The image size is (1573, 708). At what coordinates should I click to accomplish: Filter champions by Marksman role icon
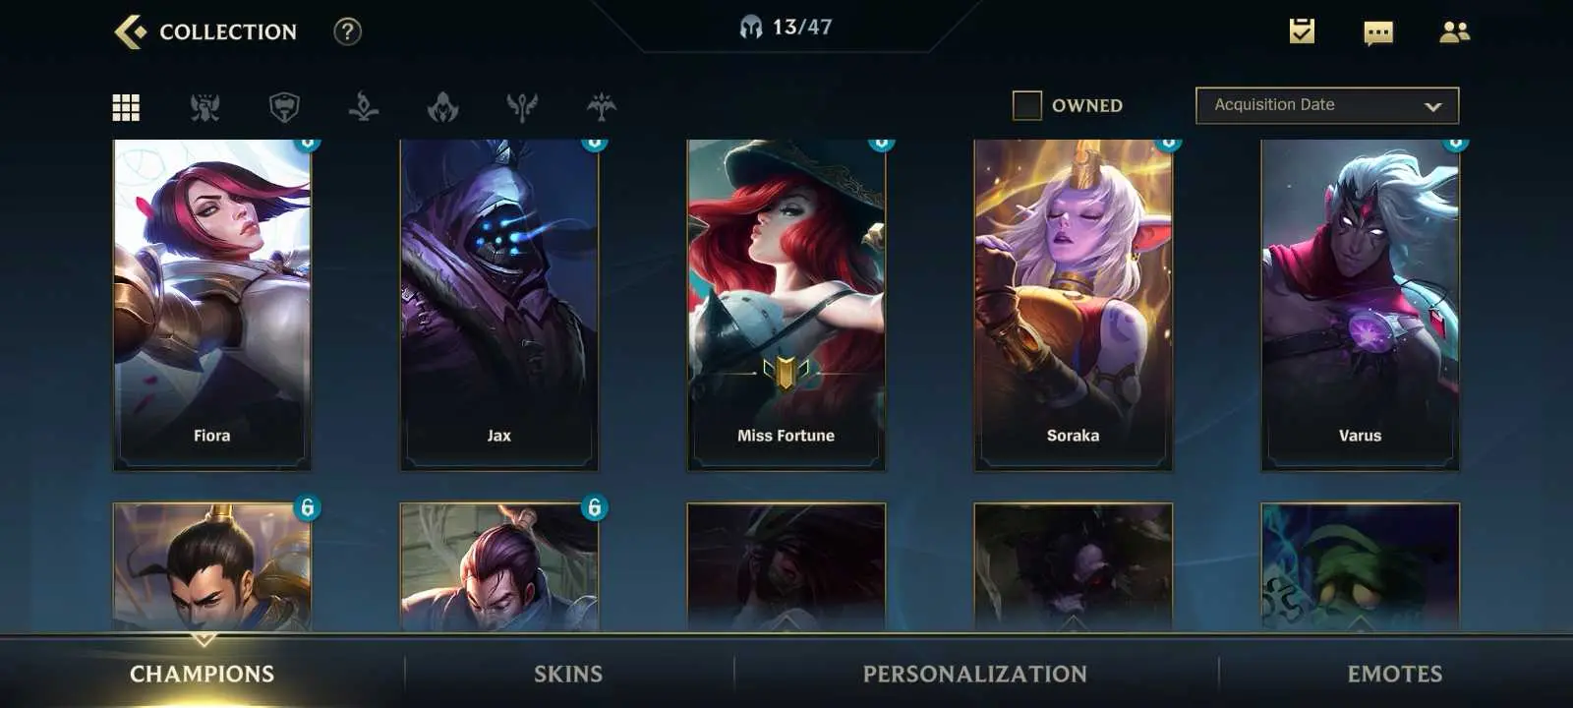pyautogui.click(x=601, y=107)
